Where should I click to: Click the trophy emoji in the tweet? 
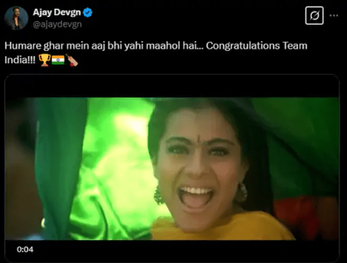point(45,60)
